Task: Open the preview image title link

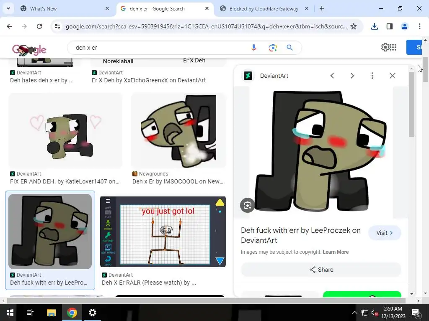Action: [301, 235]
